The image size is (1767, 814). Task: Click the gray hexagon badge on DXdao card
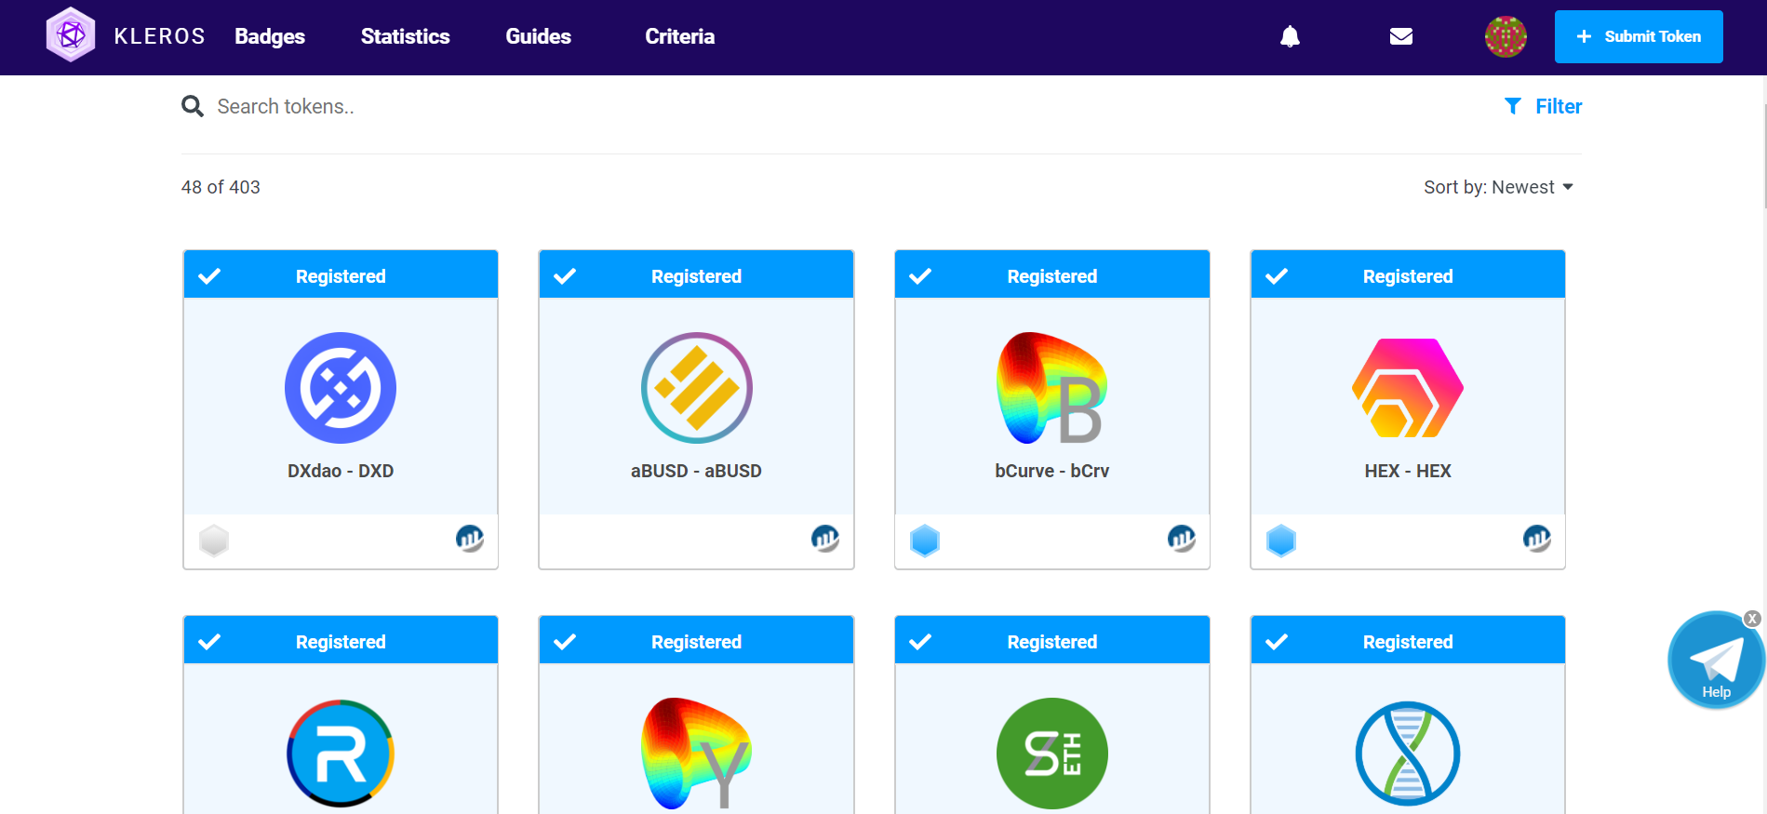214,540
